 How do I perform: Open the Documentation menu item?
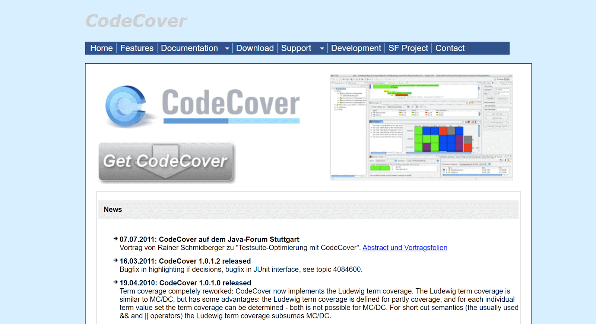pos(190,48)
